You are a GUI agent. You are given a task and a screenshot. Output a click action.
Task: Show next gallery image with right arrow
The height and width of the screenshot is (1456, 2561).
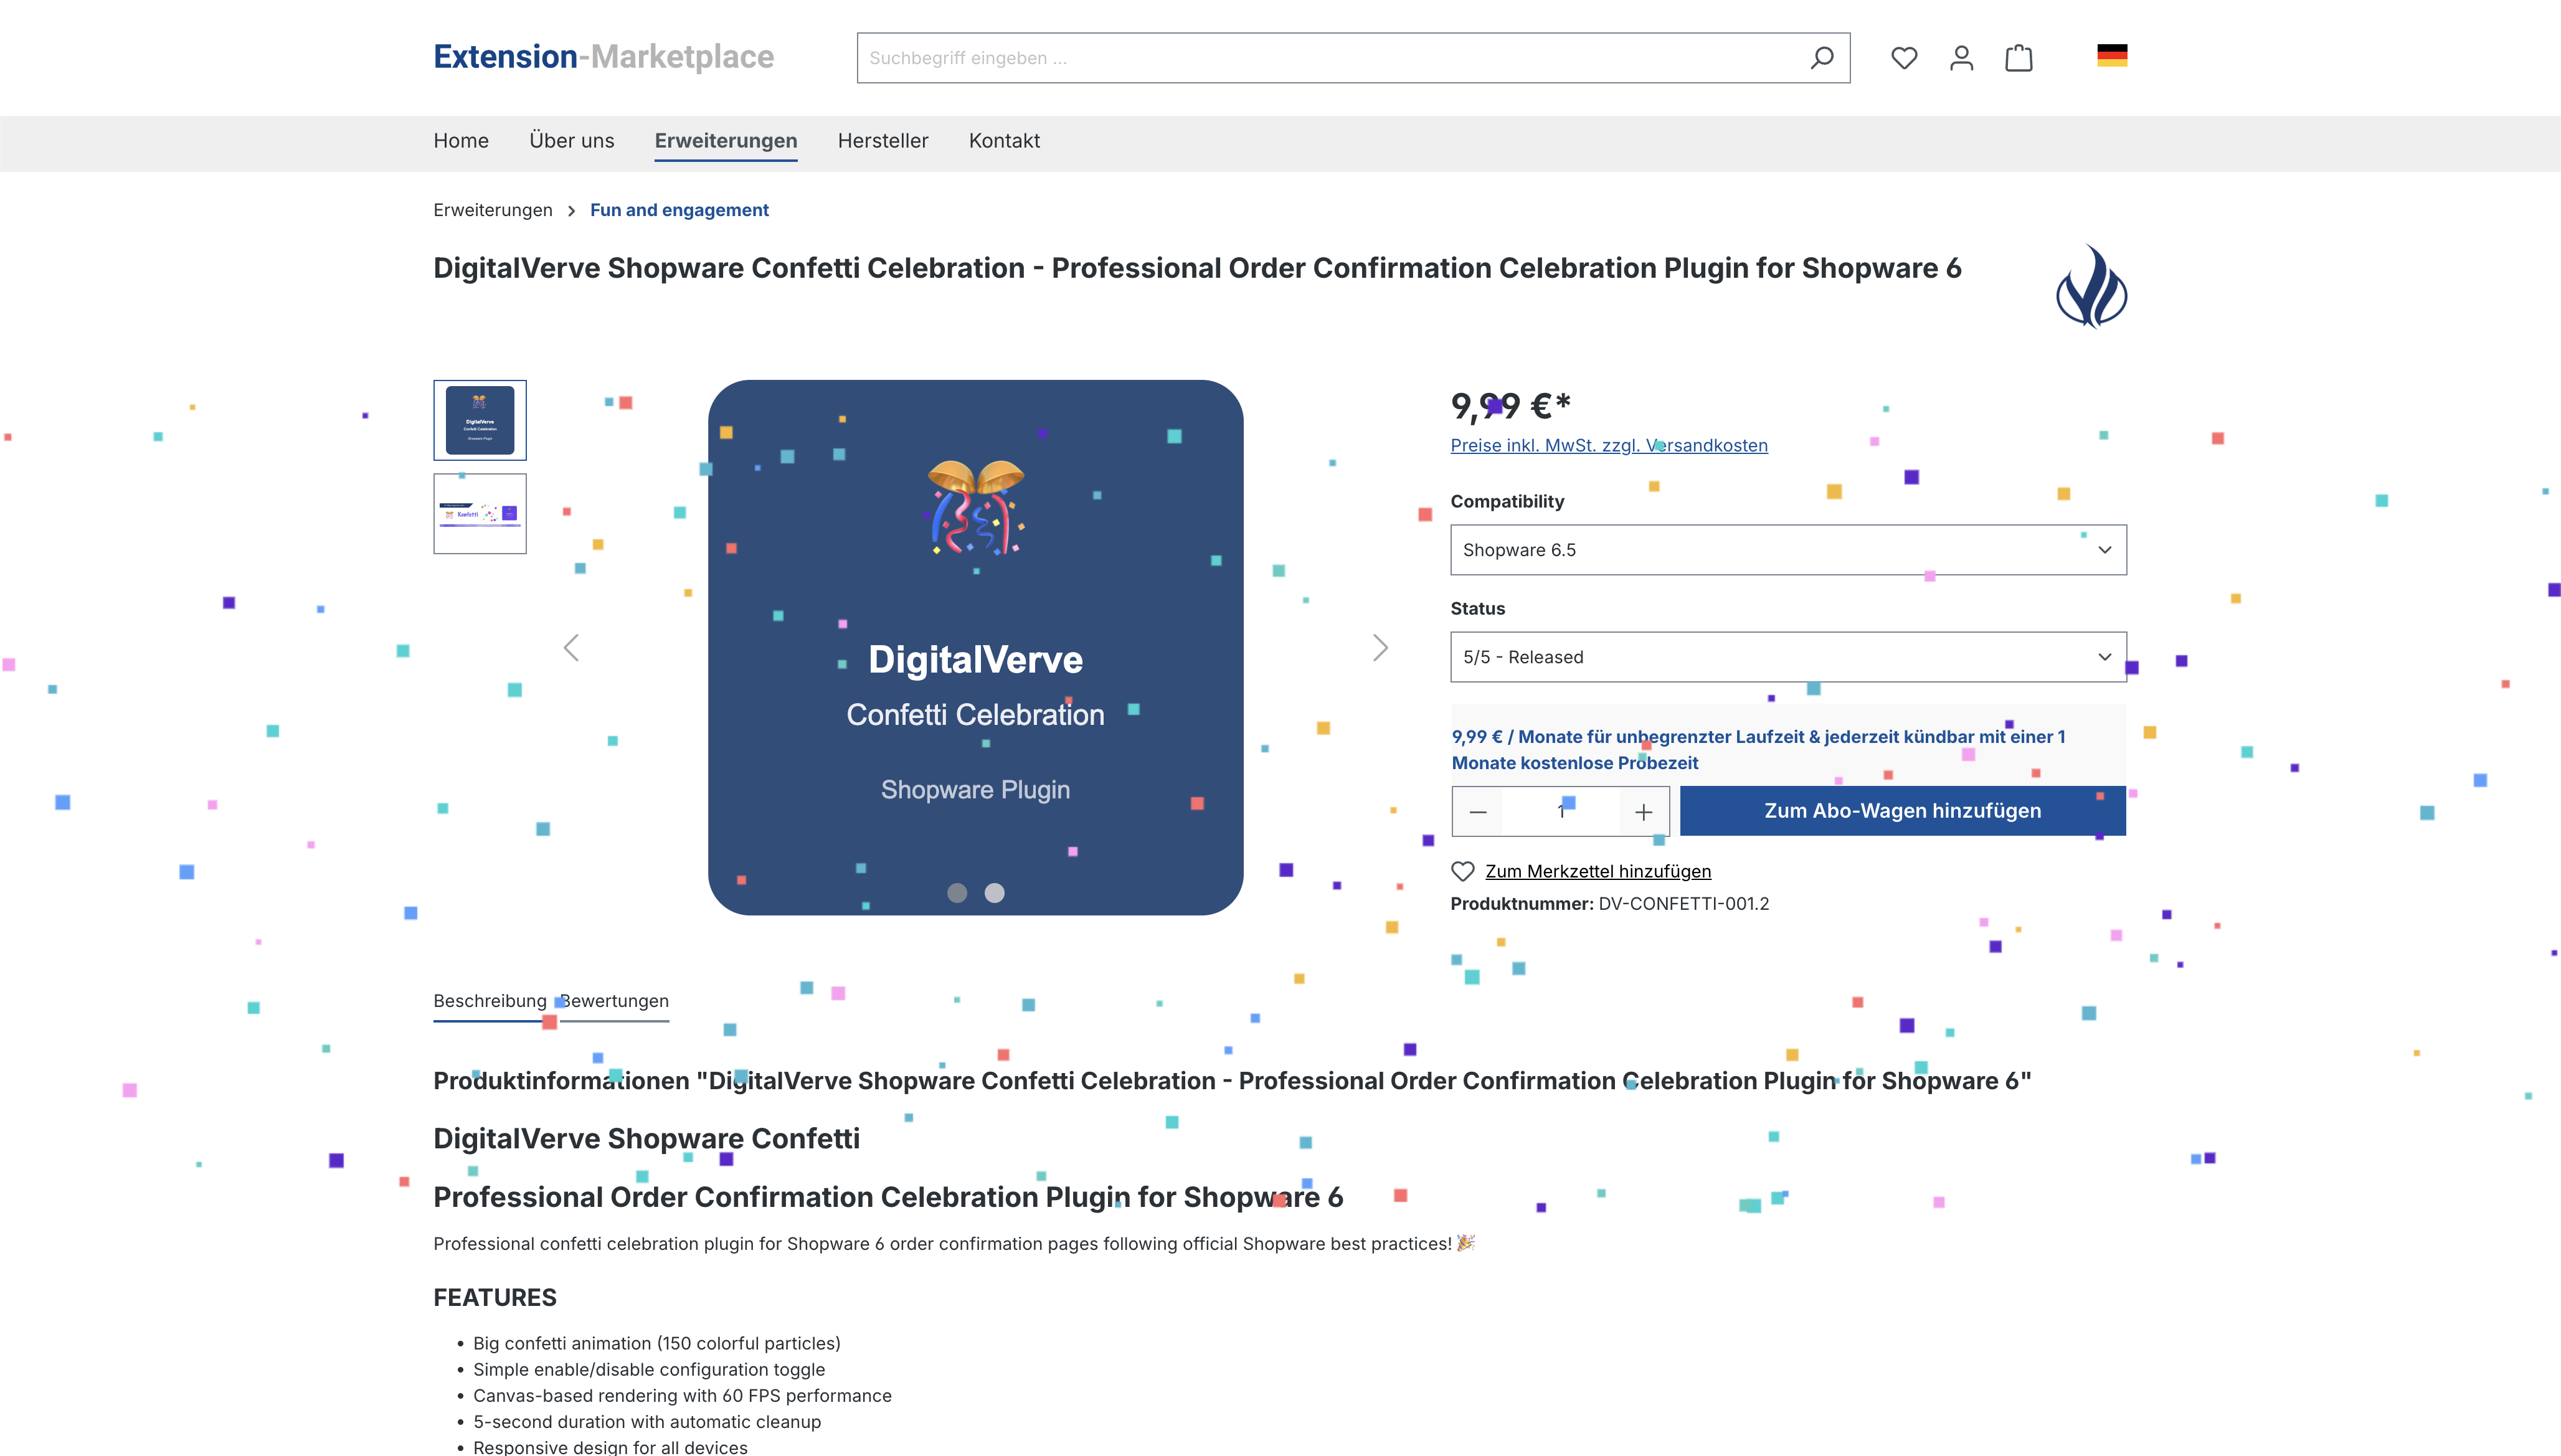coord(1380,648)
